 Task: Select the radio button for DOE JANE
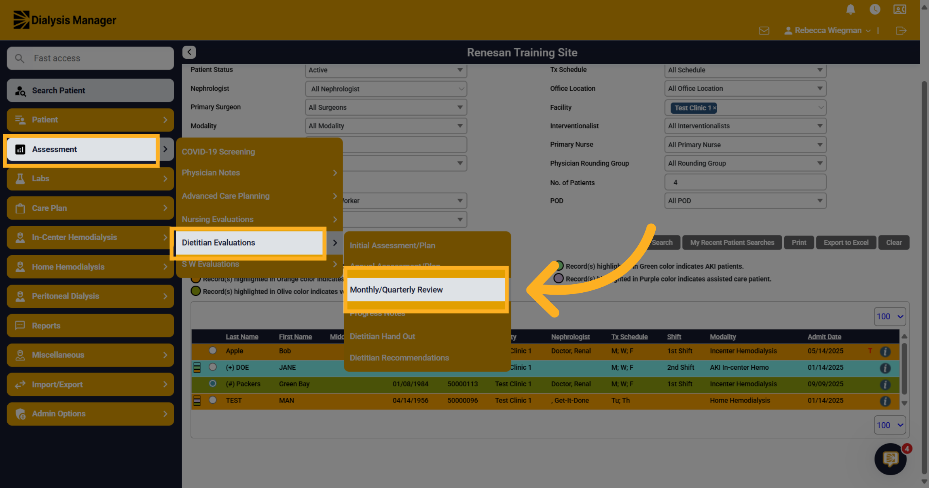[x=213, y=367]
